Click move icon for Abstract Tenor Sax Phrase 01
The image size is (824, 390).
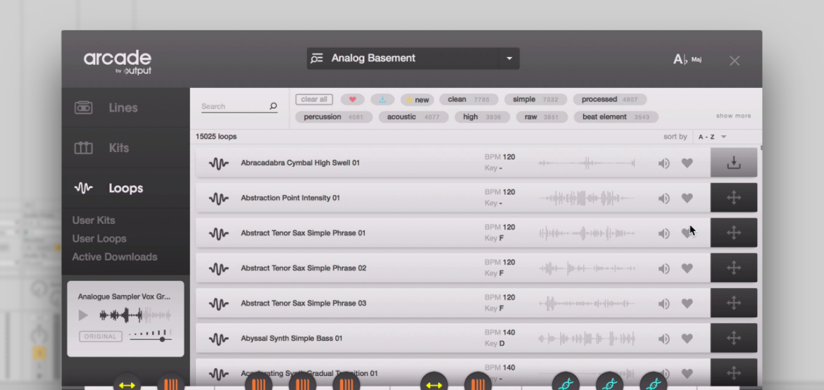point(734,233)
